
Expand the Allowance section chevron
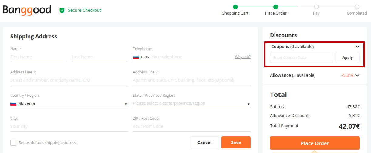click(357, 75)
